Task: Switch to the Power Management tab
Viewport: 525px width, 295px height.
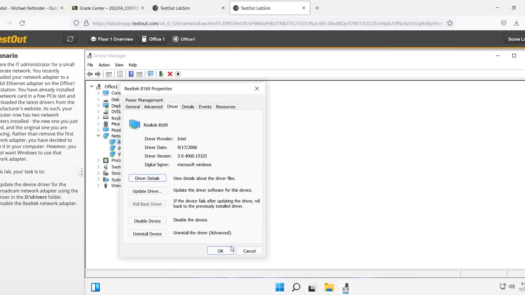Action: click(144, 100)
